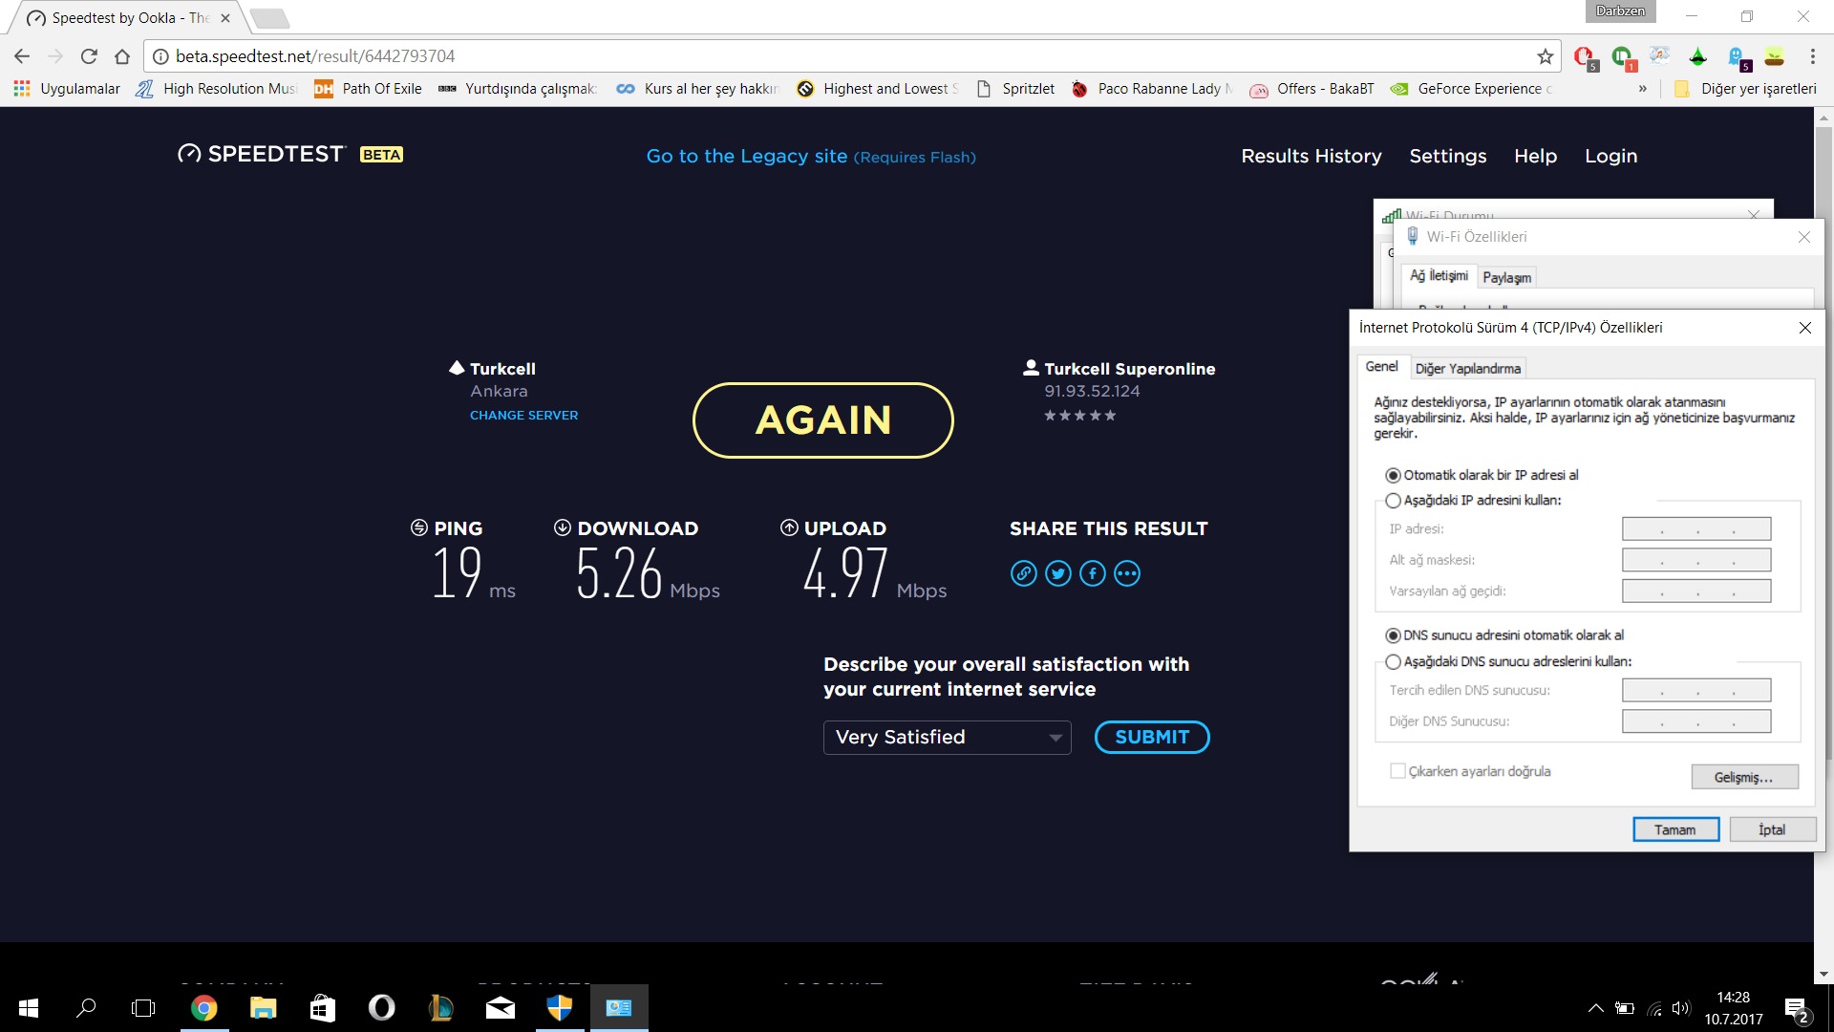Screen dimensions: 1834x1032
Task: Open Opera browser from the taskbar
Action: (381, 1007)
